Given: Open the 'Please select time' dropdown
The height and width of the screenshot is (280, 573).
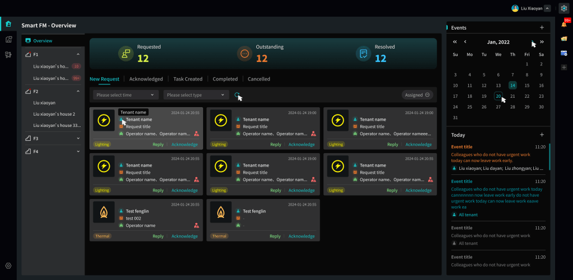Looking at the screenshot, I should pos(126,95).
